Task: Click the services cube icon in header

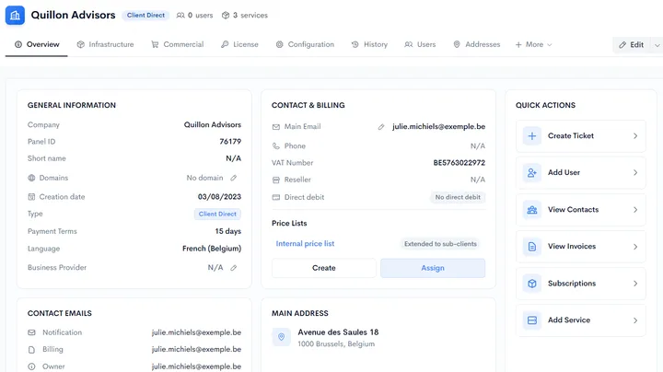Action: 226,16
